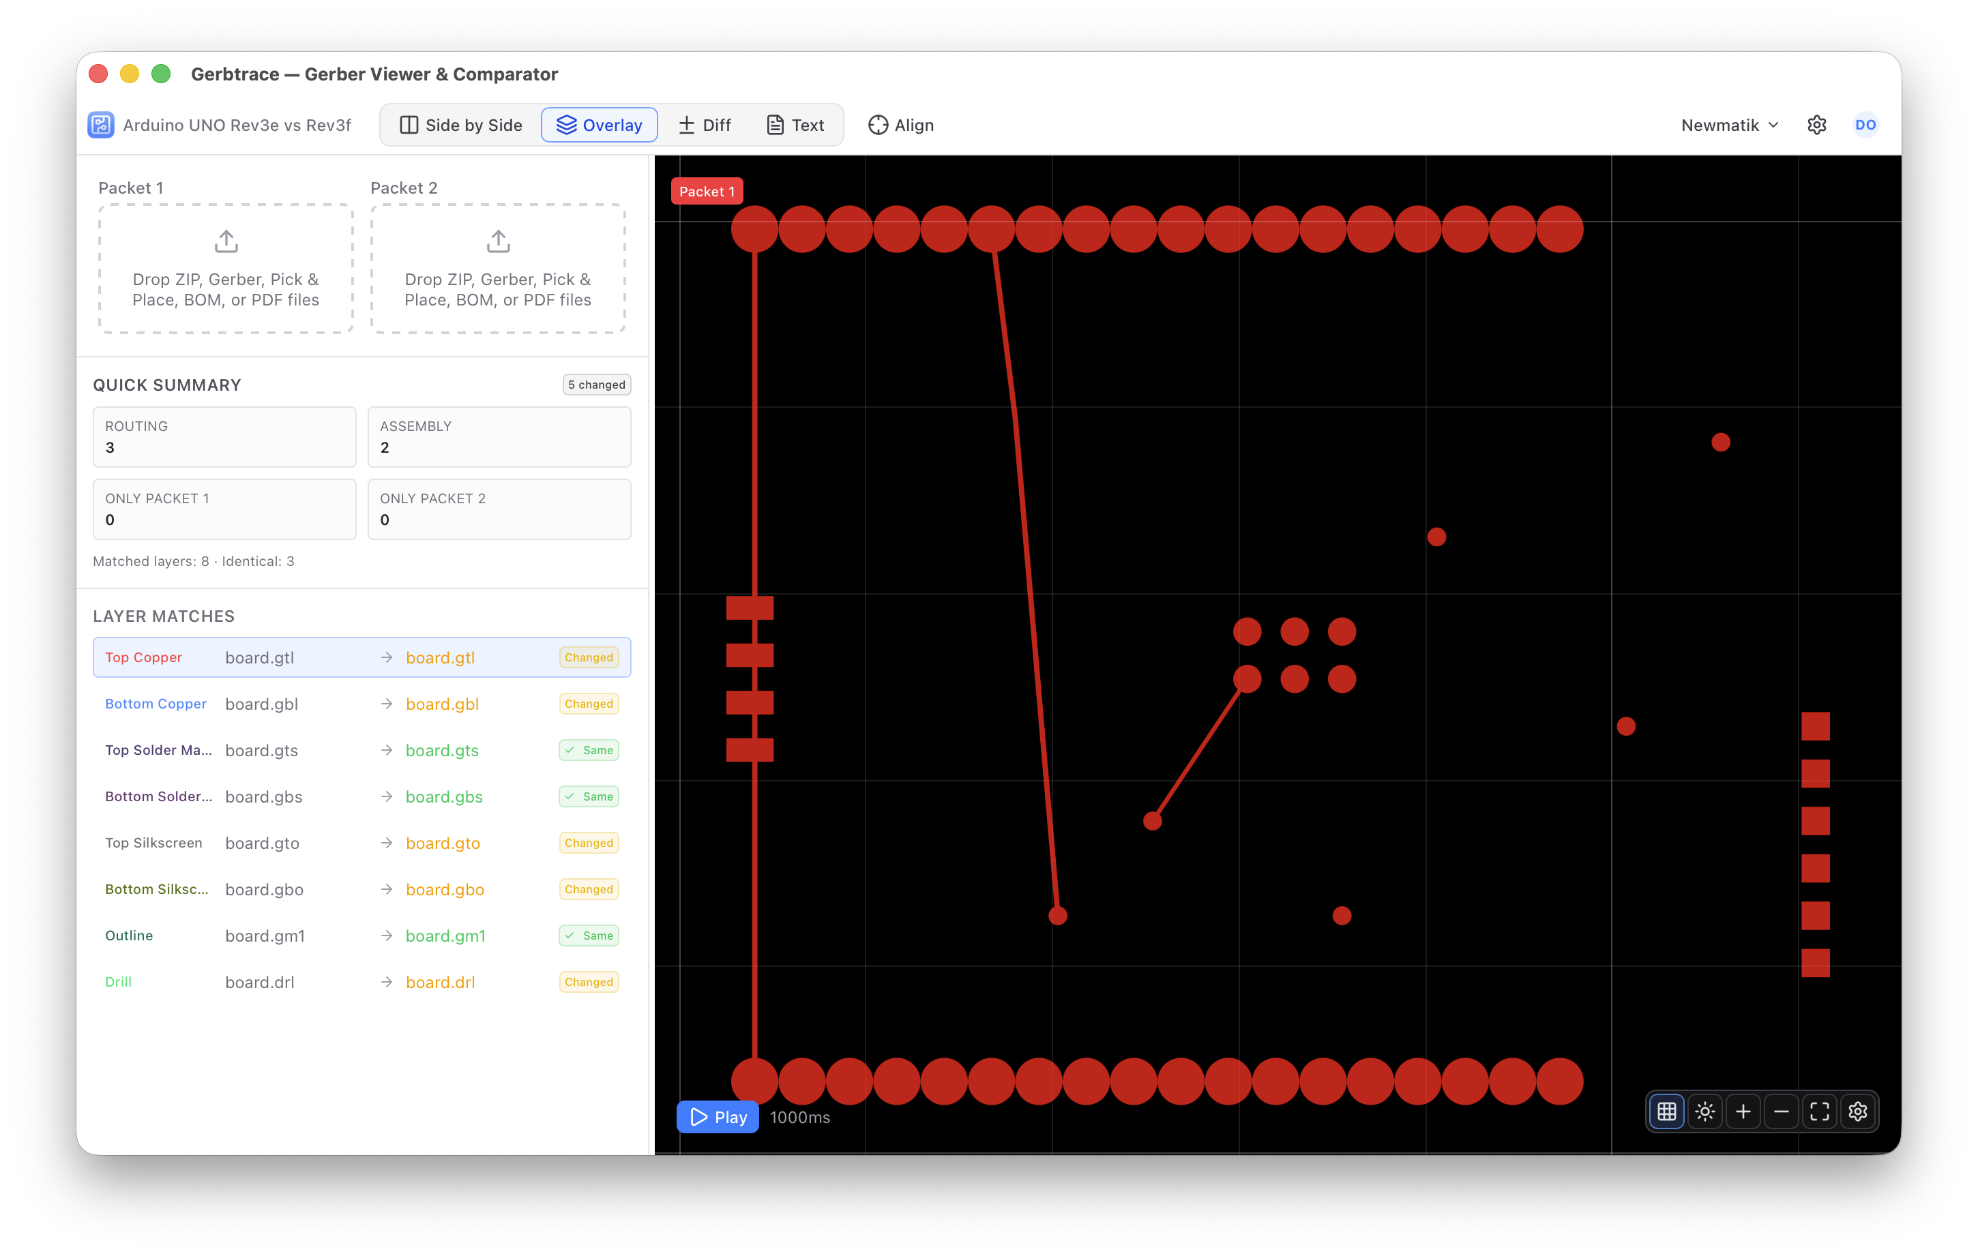Click the ASSEMBLY summary card
The height and width of the screenshot is (1256, 1978).
tap(499, 437)
